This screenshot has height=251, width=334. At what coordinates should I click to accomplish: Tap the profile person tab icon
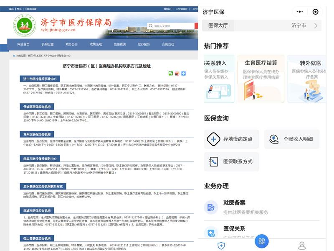(302, 246)
